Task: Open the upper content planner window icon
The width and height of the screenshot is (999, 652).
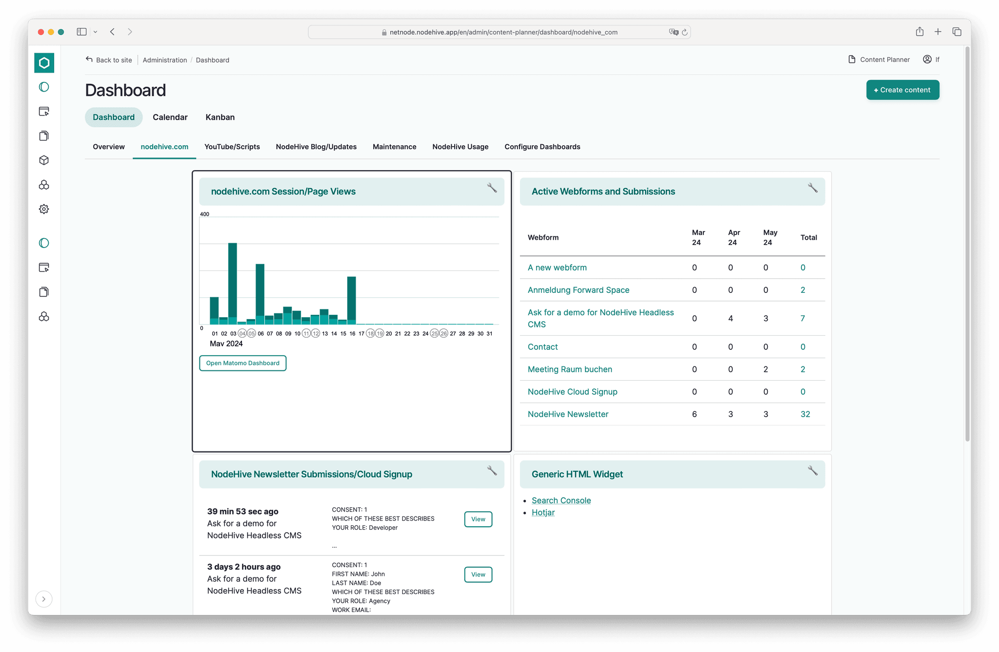Action: 44,112
